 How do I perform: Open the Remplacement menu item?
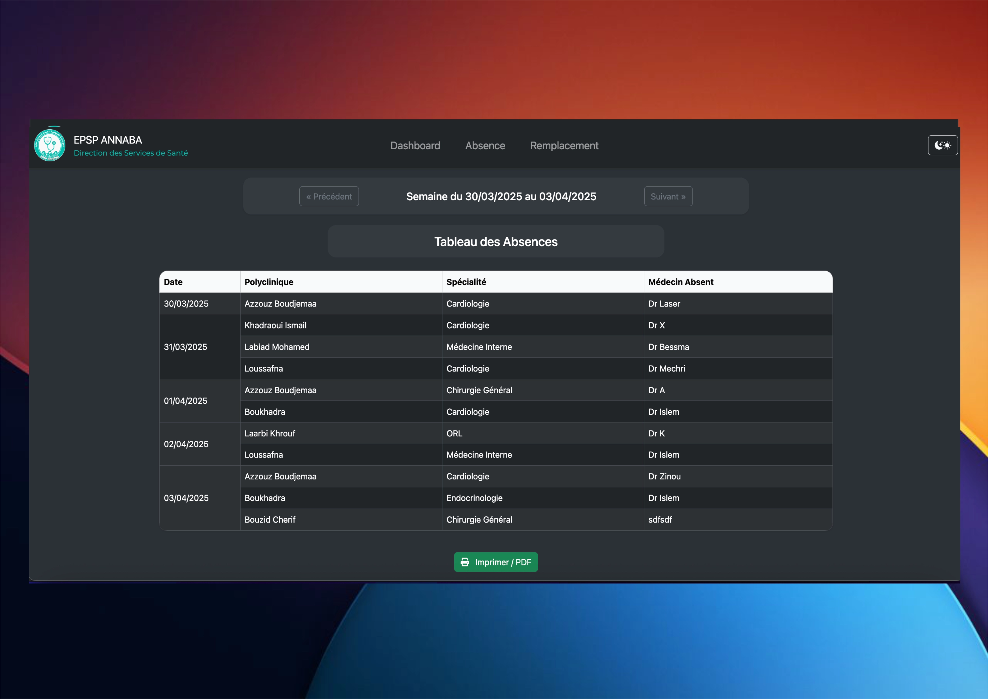[564, 146]
